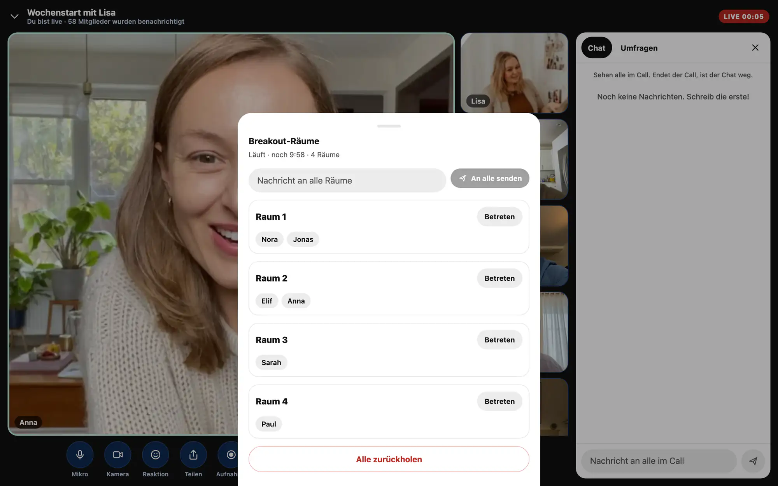Join Raum 1 via Betreten

tap(499, 217)
